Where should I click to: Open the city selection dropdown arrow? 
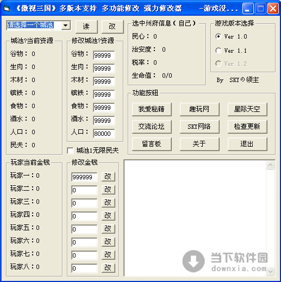tap(66, 26)
